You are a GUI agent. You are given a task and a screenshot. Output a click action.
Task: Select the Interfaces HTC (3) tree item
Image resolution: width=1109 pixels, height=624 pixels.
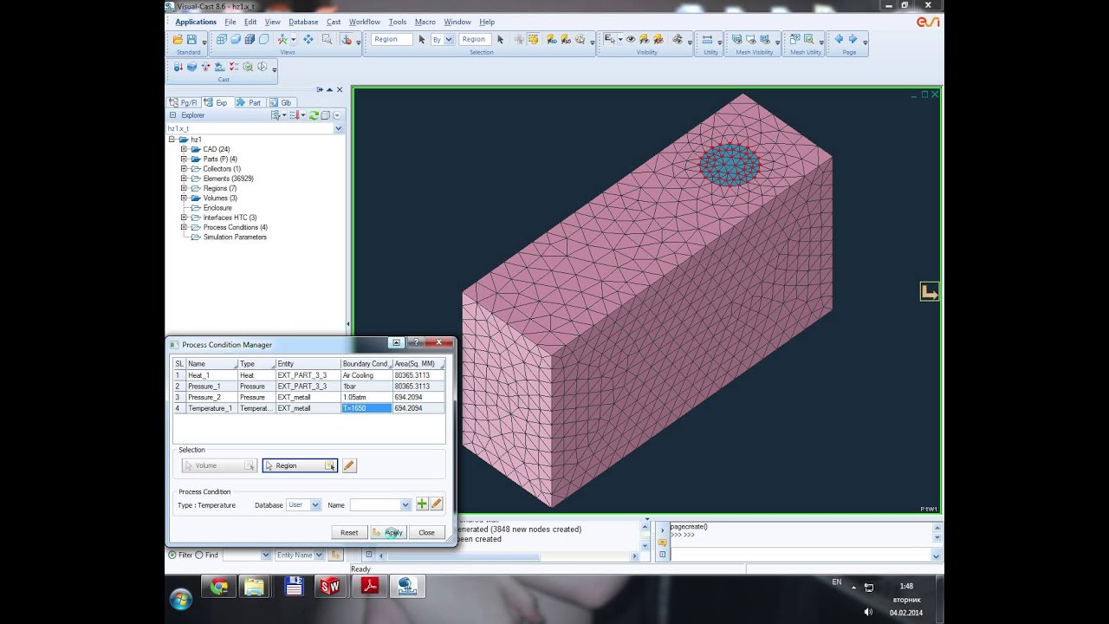pos(230,218)
